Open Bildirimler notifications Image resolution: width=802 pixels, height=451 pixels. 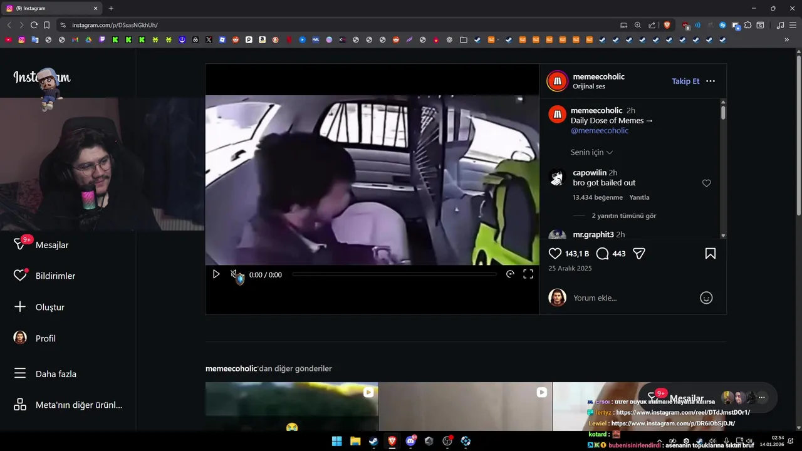[55, 276]
